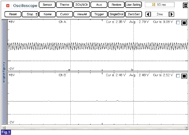The width and height of the screenshot is (189, 135).
Task: Open the Stop dropdown selector
Action: point(30,14)
